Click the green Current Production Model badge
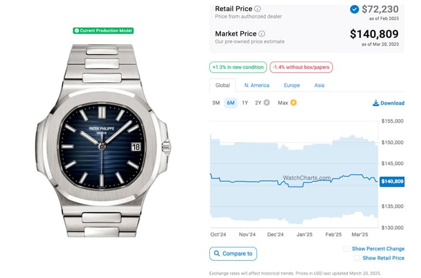Image resolution: width=421 pixels, height=278 pixels. [x=103, y=30]
